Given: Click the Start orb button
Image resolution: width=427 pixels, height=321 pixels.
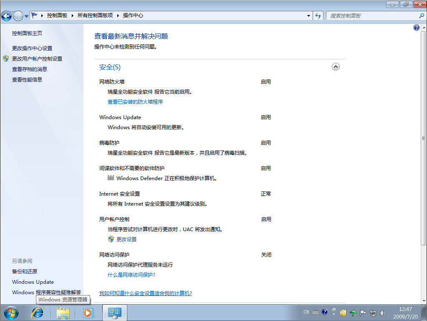Looking at the screenshot, I should click(11, 312).
